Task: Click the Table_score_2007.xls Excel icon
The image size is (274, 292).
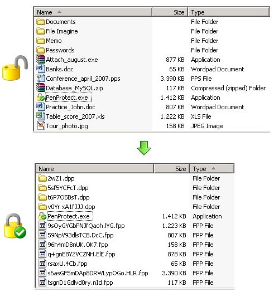Action: pyautogui.click(x=41, y=116)
